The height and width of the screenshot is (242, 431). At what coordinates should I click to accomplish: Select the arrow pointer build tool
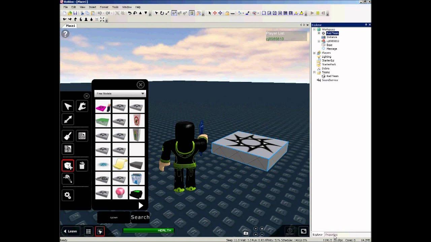pos(68,107)
